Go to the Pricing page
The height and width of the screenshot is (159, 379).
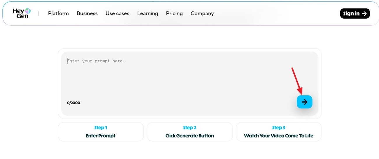174,13
